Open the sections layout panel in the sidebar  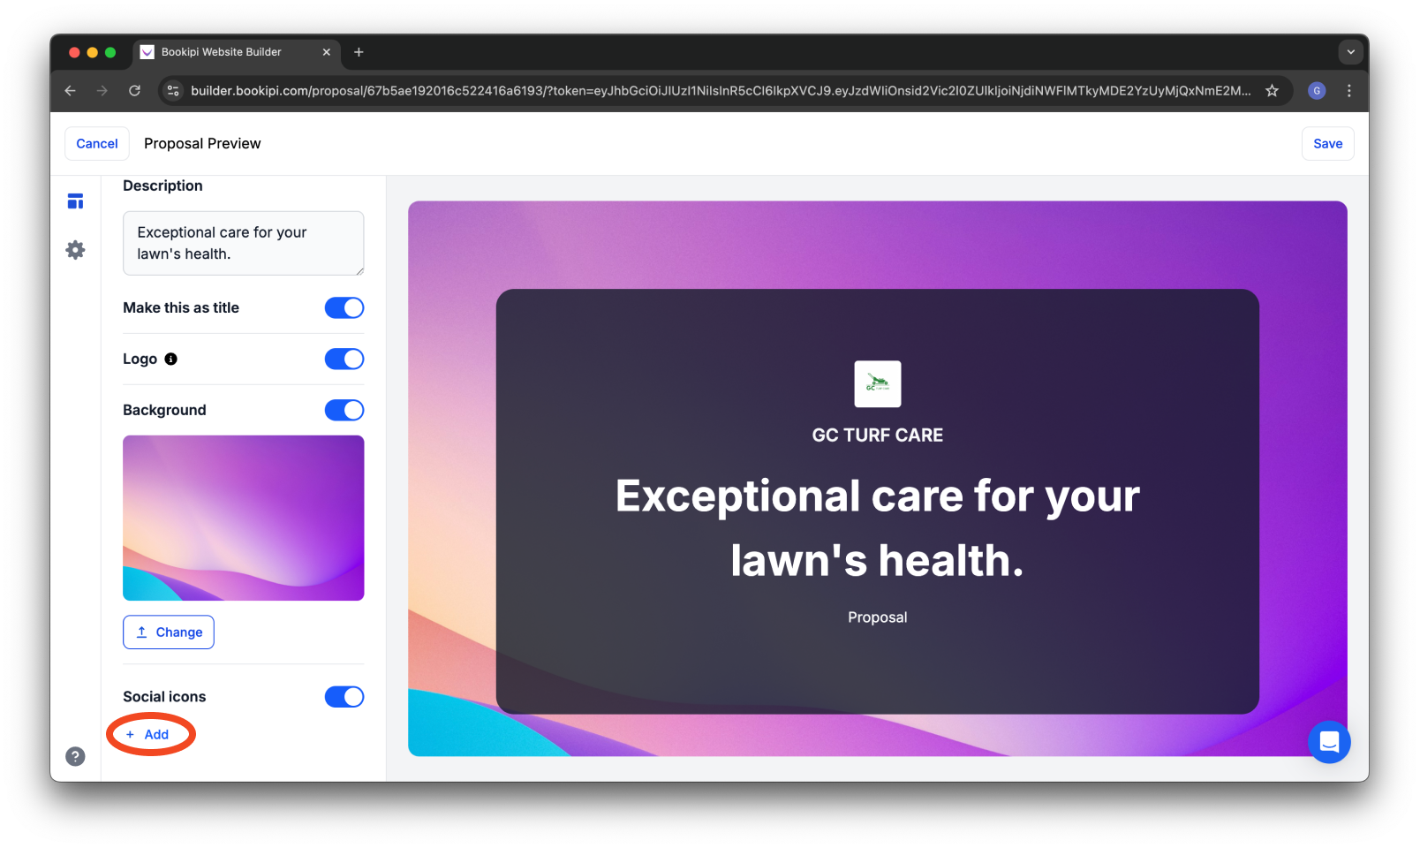coord(75,201)
